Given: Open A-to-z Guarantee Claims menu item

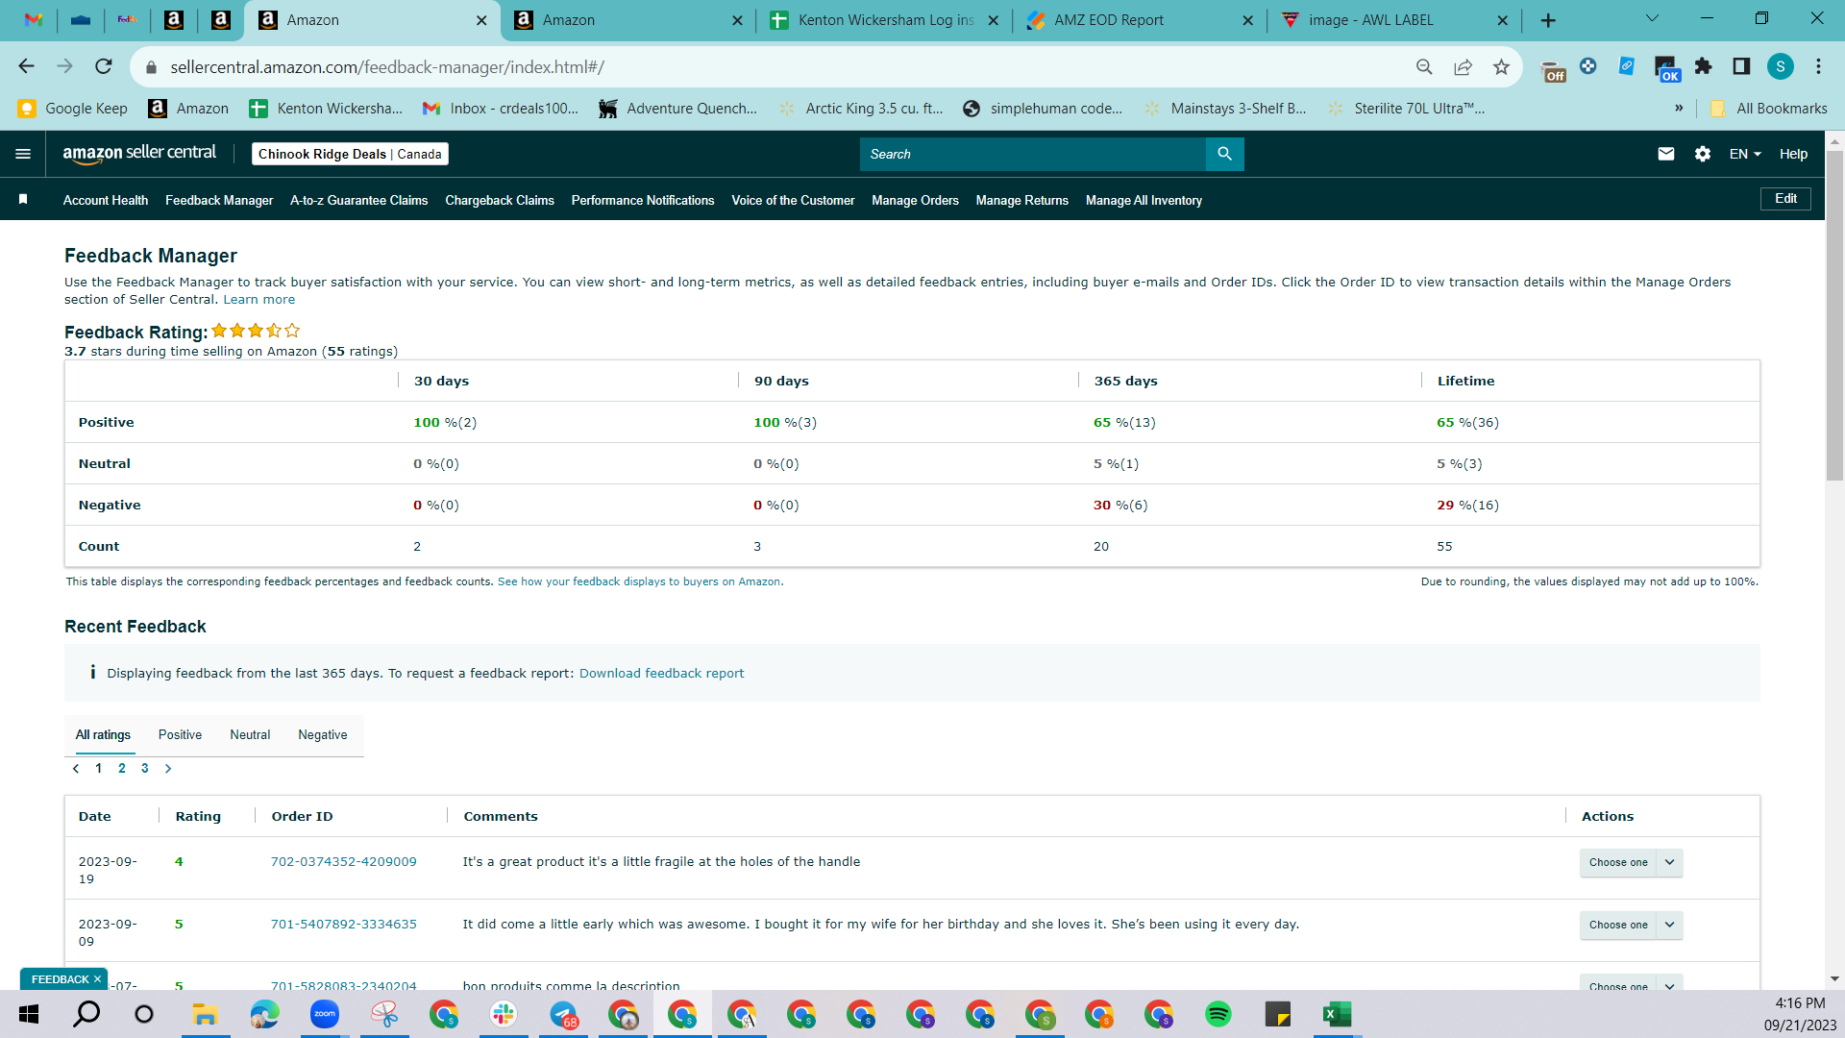Looking at the screenshot, I should tap(358, 200).
